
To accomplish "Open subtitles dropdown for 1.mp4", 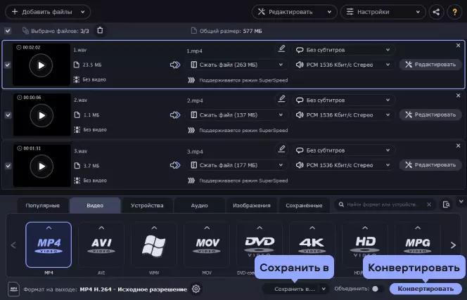I will [344, 50].
